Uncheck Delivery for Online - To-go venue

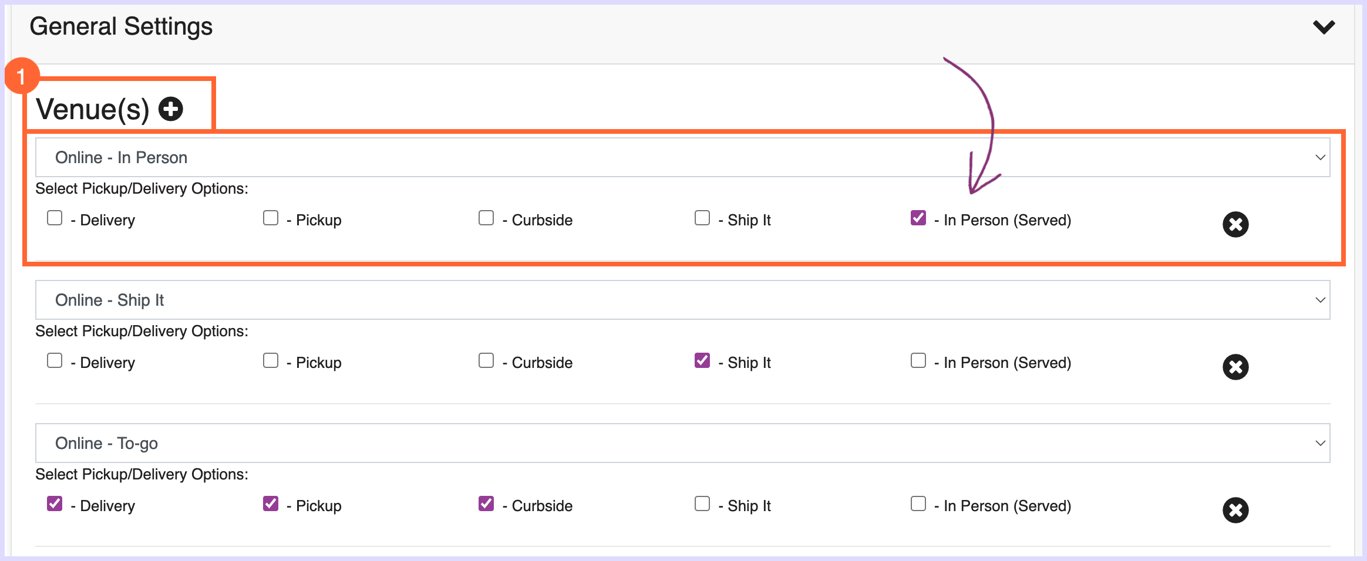(x=55, y=503)
